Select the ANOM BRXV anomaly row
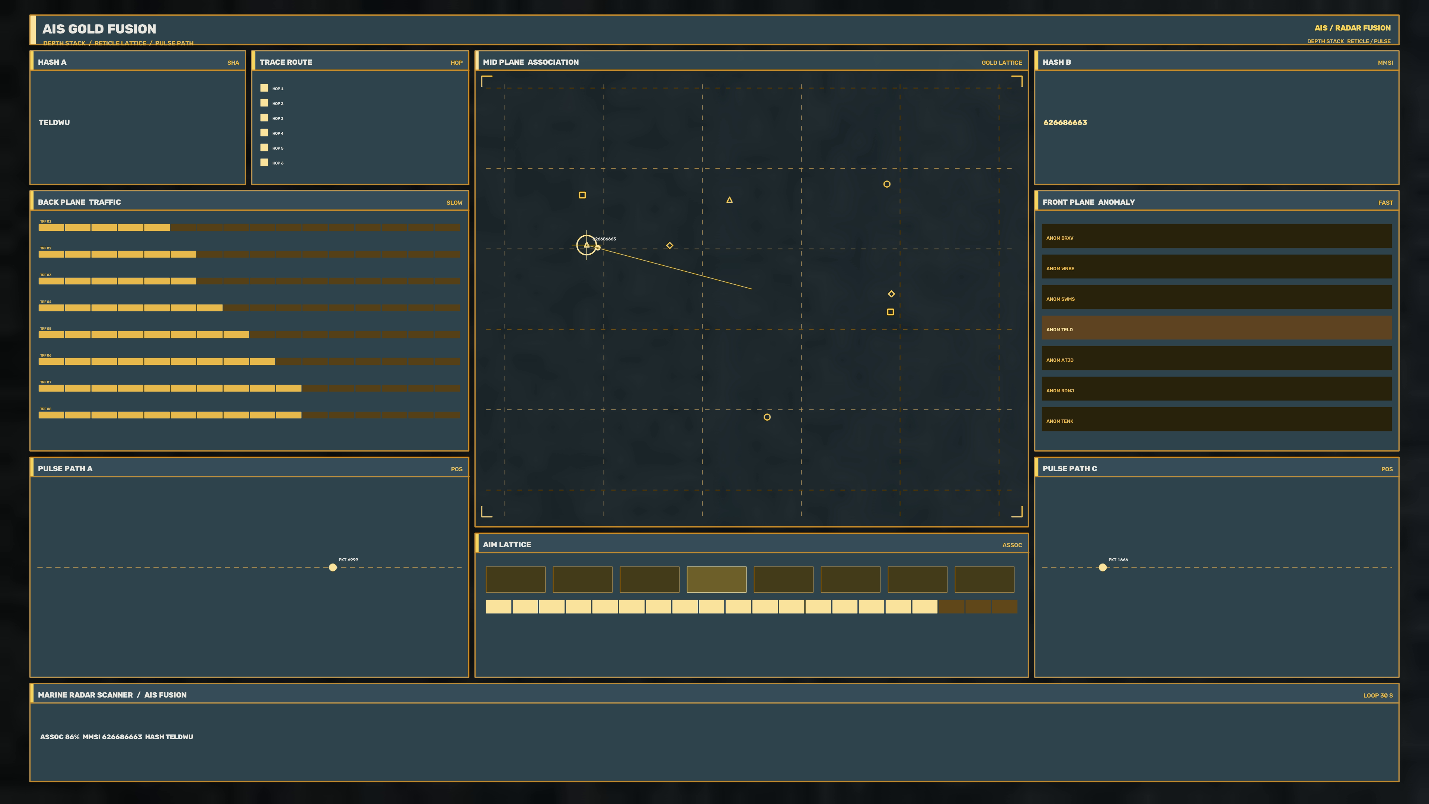Image resolution: width=1429 pixels, height=804 pixels. point(1217,236)
